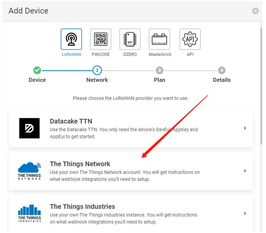Click the Datacake TTN logo

point(29,128)
